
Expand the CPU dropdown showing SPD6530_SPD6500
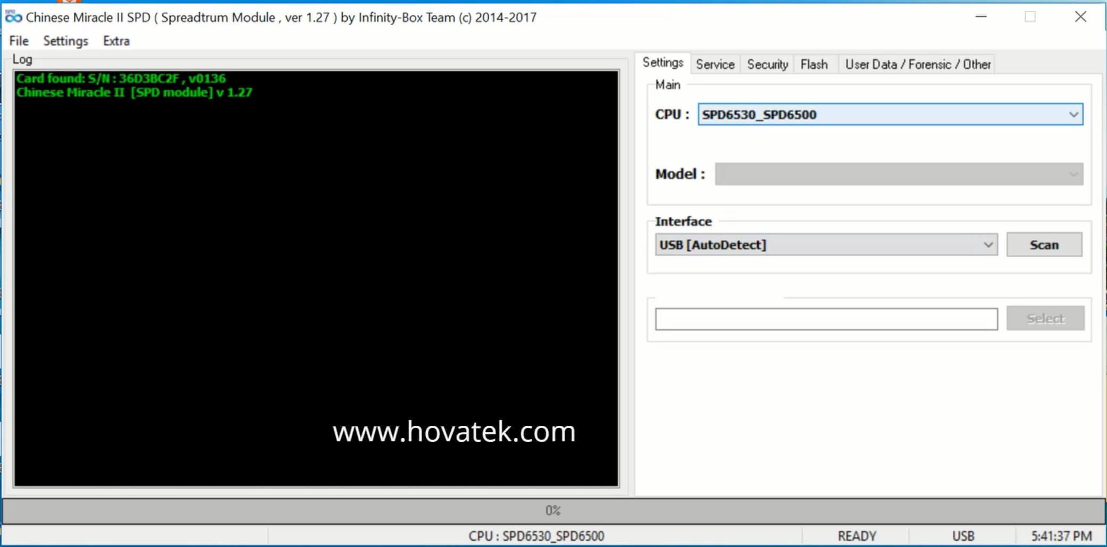(890, 114)
